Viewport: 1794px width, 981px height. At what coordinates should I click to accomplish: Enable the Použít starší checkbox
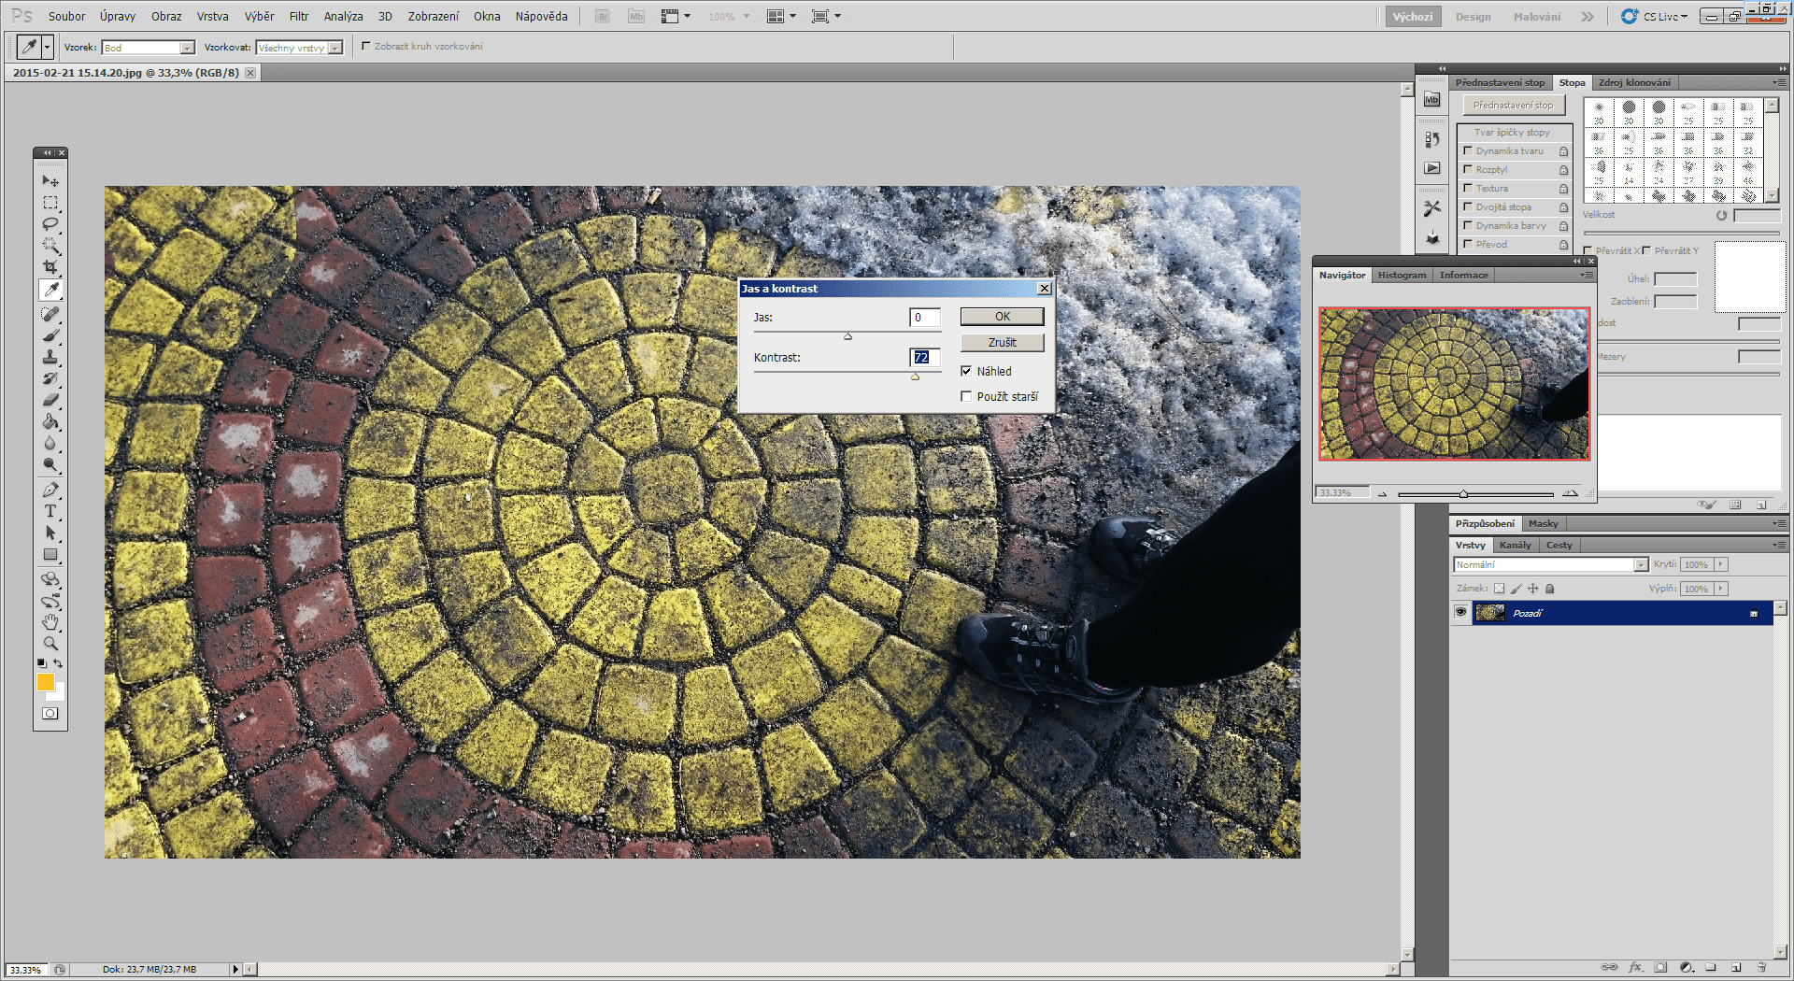966,396
